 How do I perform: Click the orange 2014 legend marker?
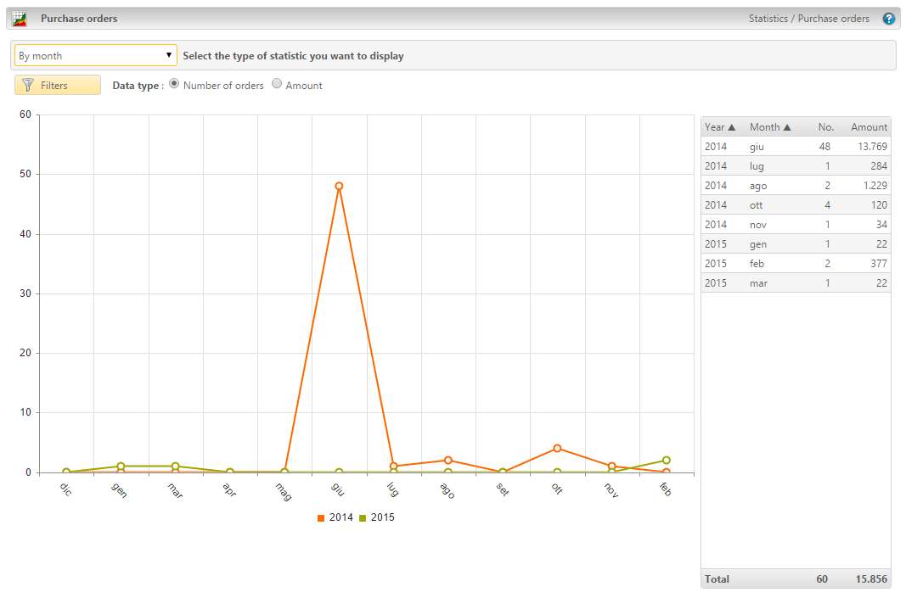click(x=322, y=517)
